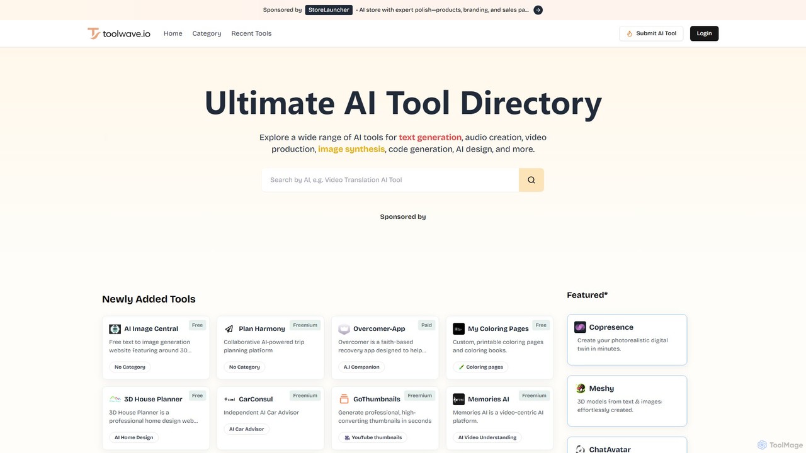Viewport: 806px width, 453px height.
Task: Open the Memories AI title link
Action: [489, 400]
